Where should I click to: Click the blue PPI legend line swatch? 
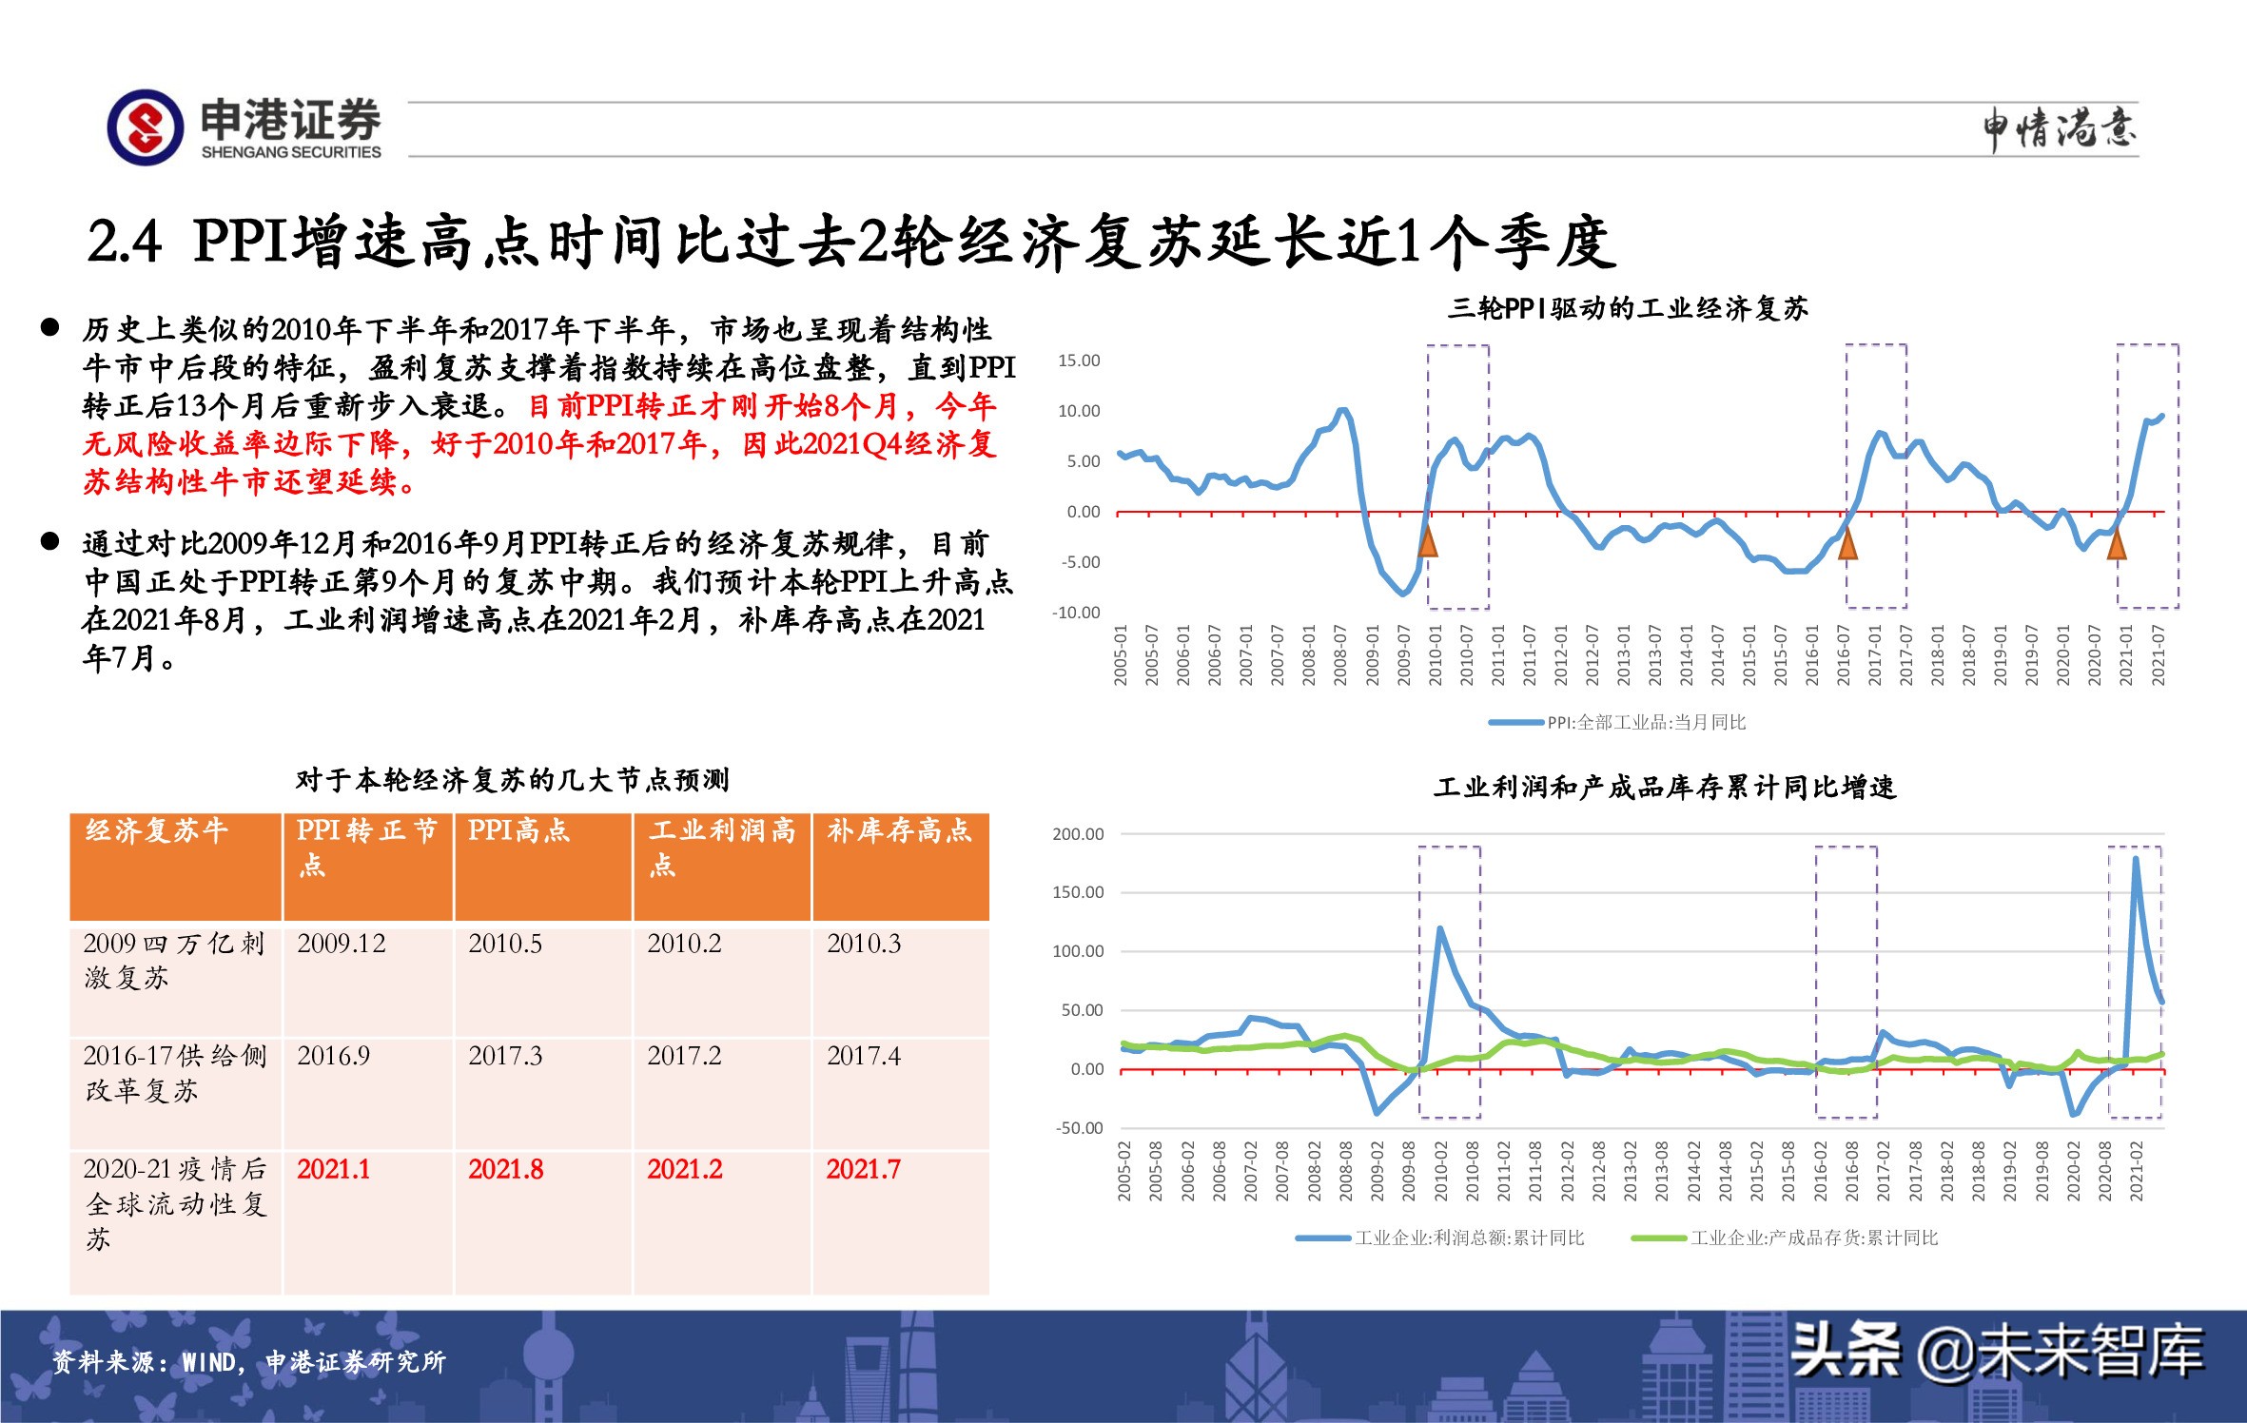pos(1515,723)
